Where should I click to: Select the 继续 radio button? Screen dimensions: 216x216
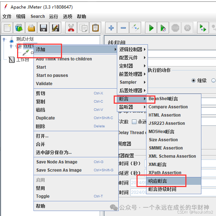(194, 80)
